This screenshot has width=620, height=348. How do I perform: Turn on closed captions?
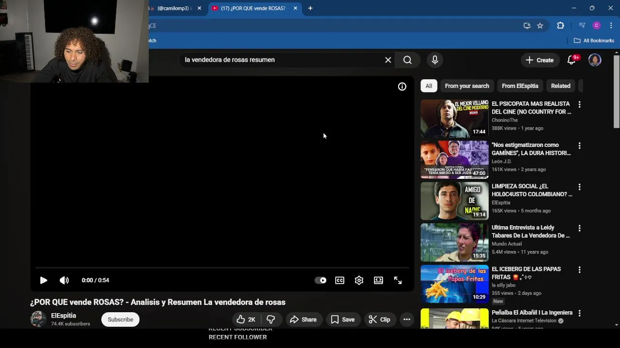click(x=340, y=280)
